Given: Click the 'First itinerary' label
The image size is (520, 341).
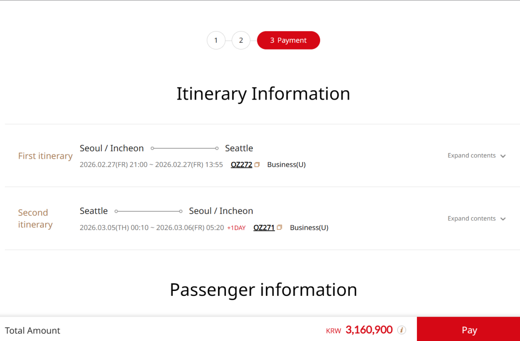Looking at the screenshot, I should pyautogui.click(x=45, y=156).
